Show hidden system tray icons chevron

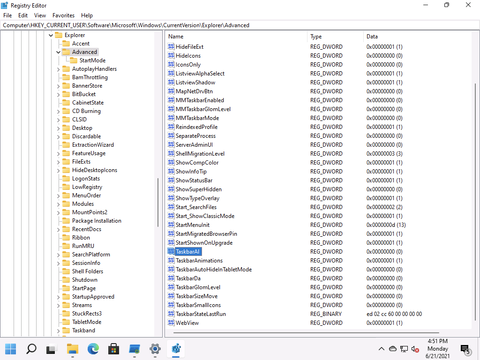click(x=382, y=349)
